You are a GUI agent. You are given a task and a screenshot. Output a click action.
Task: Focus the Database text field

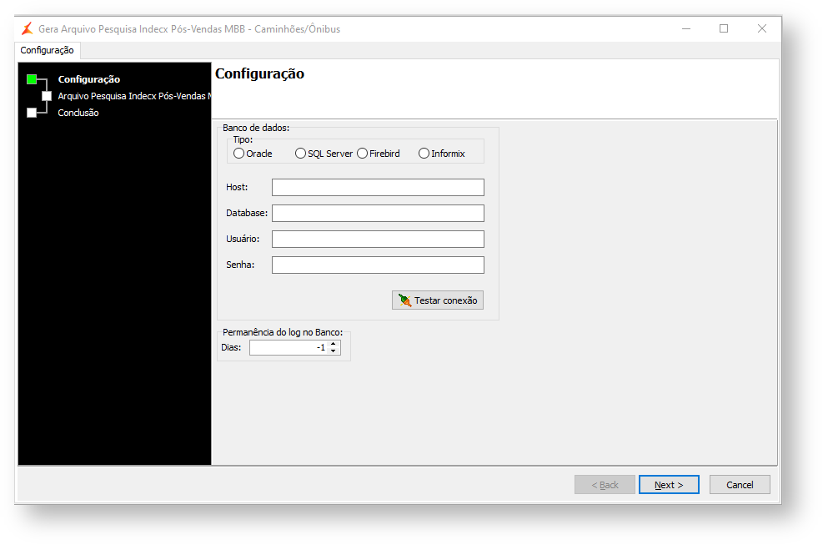click(x=378, y=213)
